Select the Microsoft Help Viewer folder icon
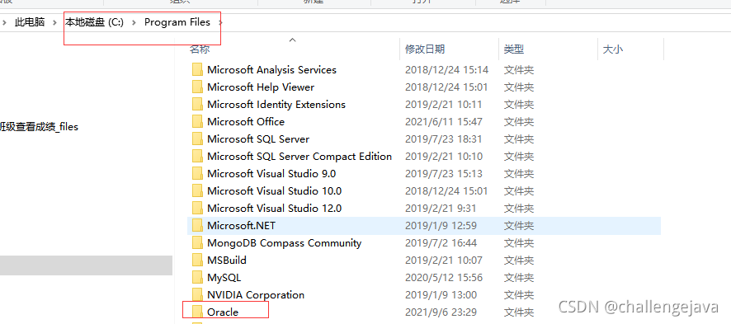Image resolution: width=731 pixels, height=324 pixels. 197,87
